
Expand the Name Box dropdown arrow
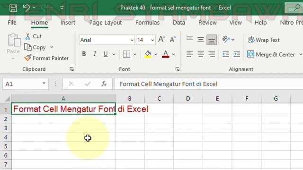pyautogui.click(x=44, y=84)
